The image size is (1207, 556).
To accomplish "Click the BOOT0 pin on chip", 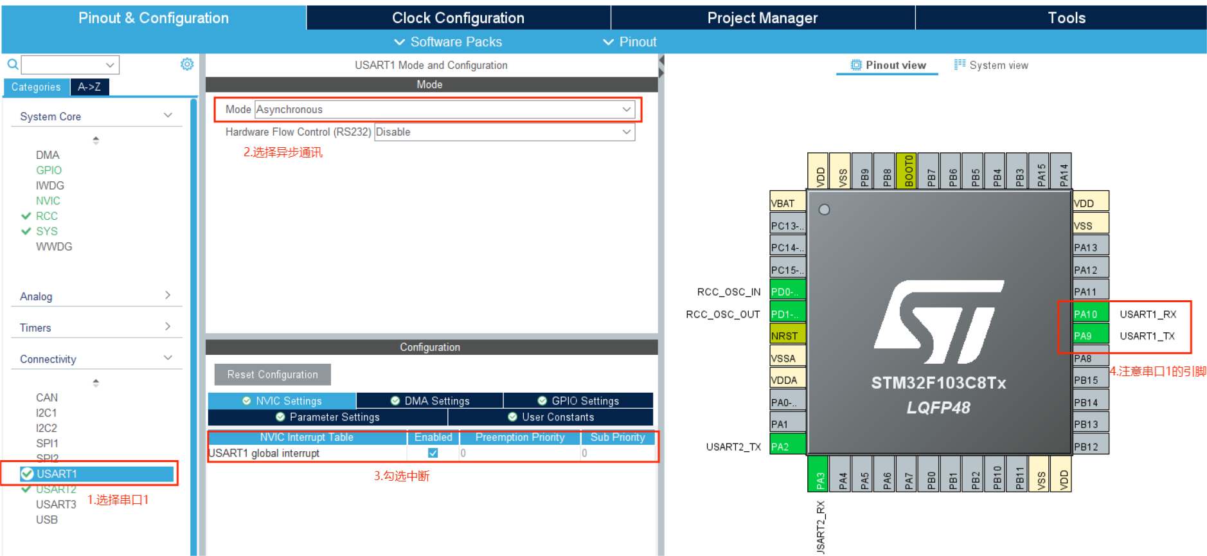I will [907, 171].
